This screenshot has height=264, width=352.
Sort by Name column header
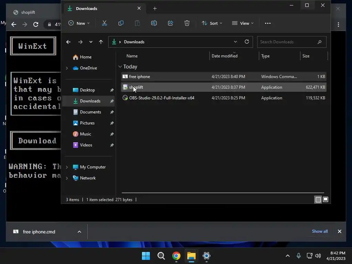click(132, 56)
